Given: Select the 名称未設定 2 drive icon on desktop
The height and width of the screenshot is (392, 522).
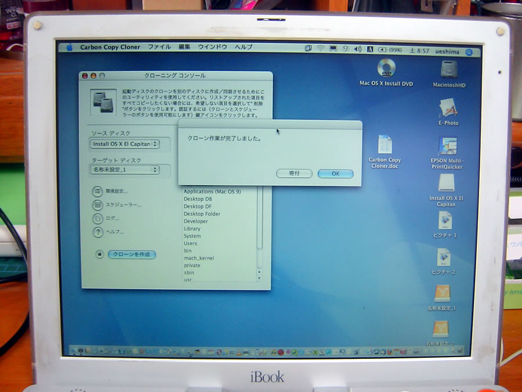Looking at the screenshot, I should click(441, 329).
